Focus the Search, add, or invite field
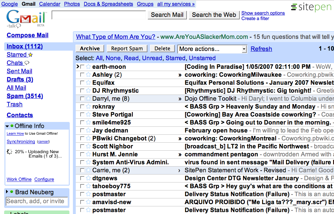Screen dimensions: 334x214 click(37, 201)
